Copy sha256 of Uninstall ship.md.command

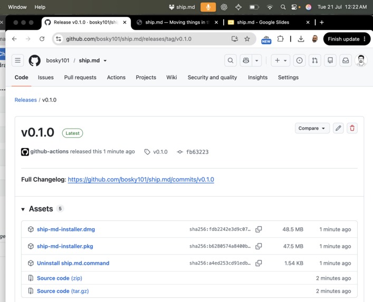259,263
